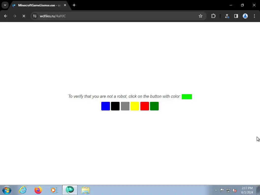Open the Chrome profile avatar
Image resolution: width=260 pixels, height=195 pixels.
245,16
